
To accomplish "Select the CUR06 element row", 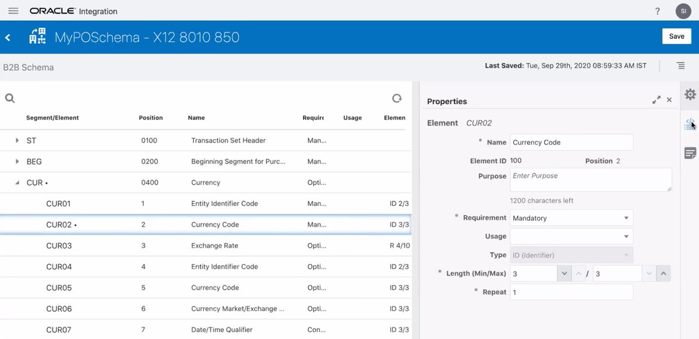I will (x=206, y=308).
